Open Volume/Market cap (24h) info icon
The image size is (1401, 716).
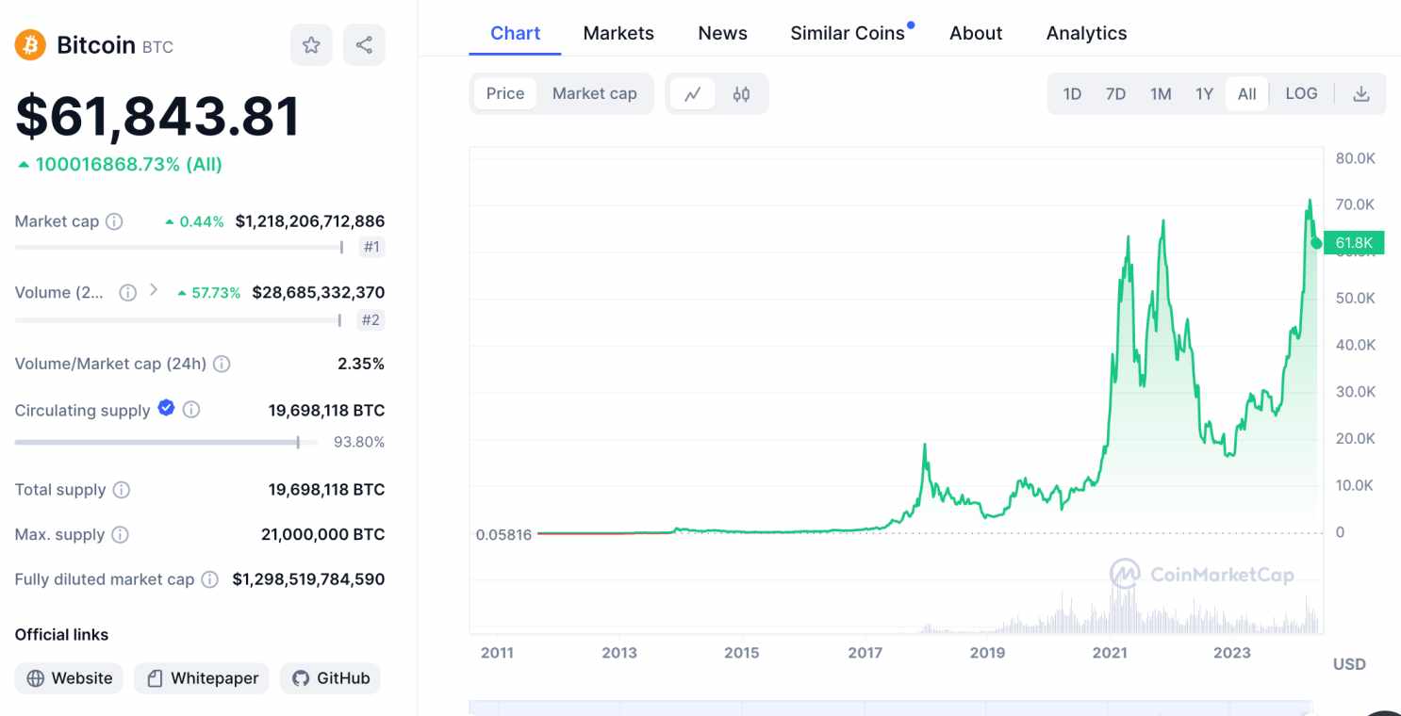click(222, 364)
